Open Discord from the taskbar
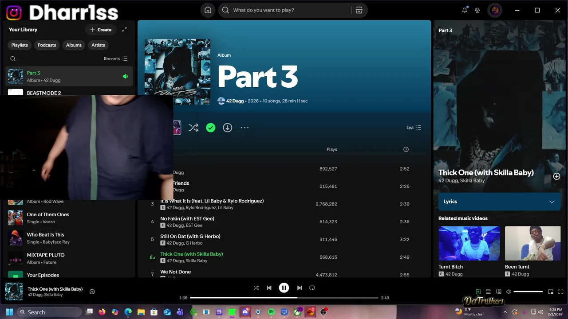The height and width of the screenshot is (319, 568). pos(245,312)
